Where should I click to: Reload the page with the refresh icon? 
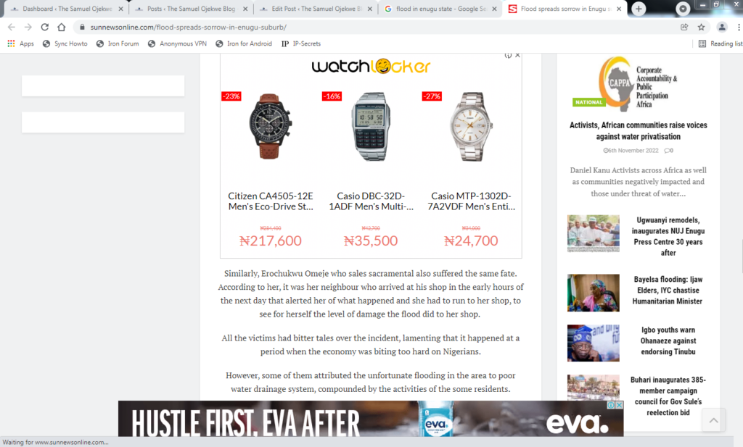[x=44, y=27]
